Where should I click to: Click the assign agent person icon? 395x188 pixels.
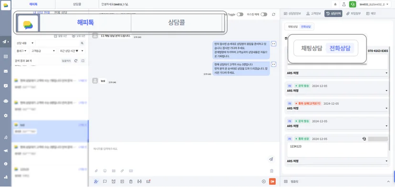[x=96, y=181]
